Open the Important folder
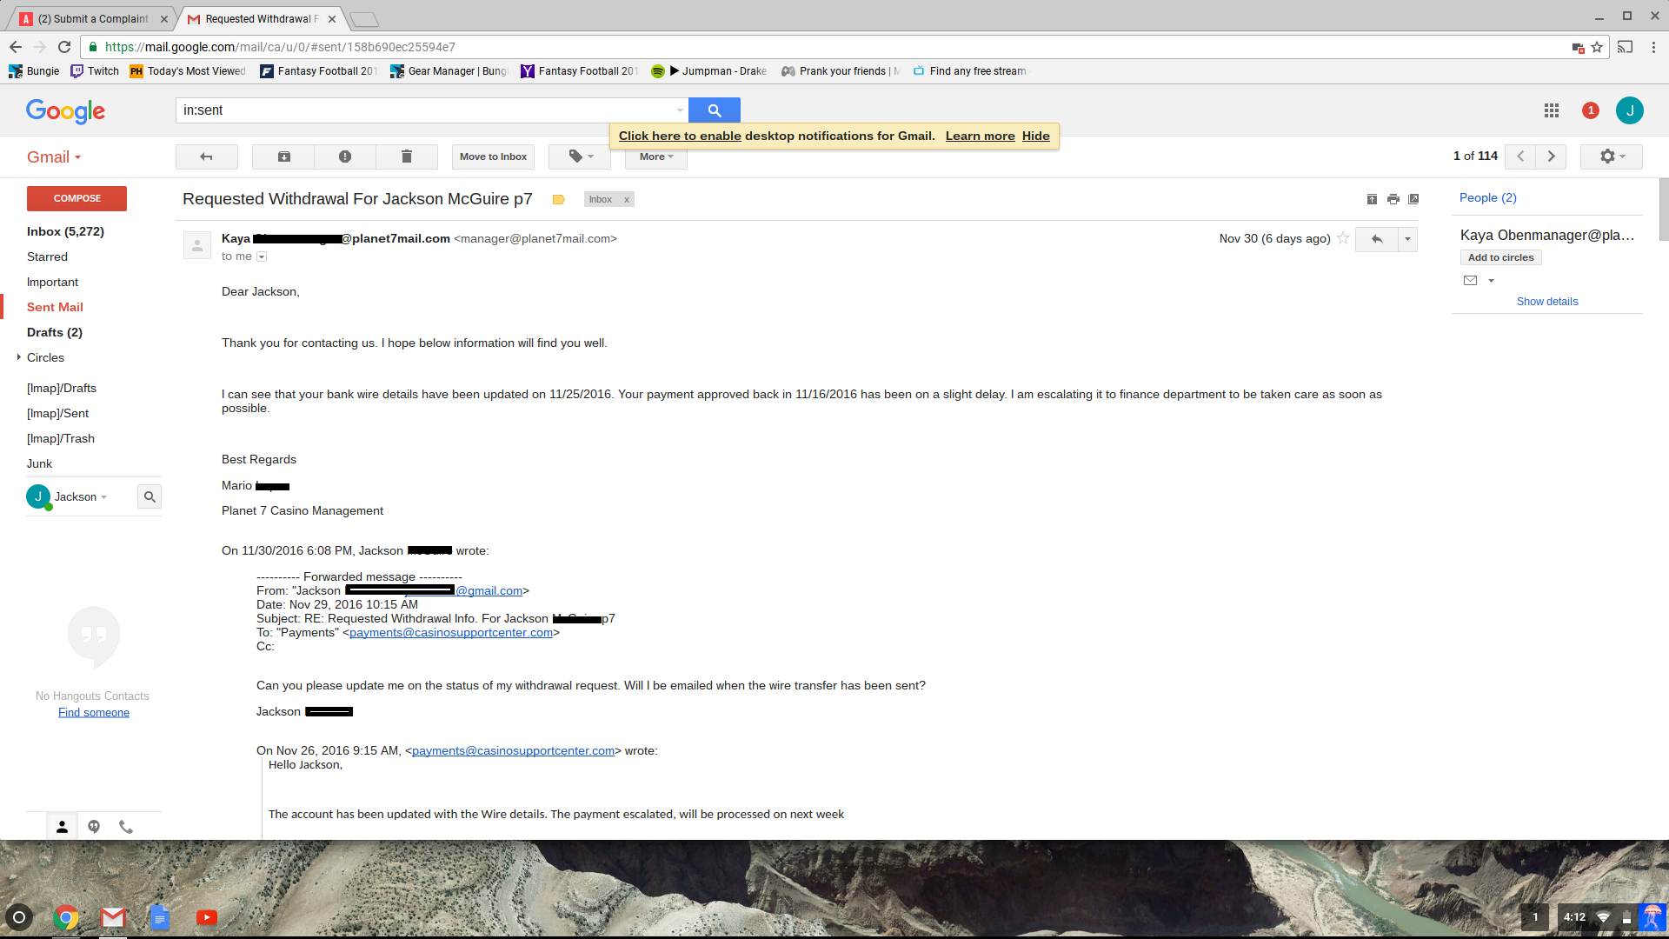The width and height of the screenshot is (1669, 939). click(x=52, y=282)
